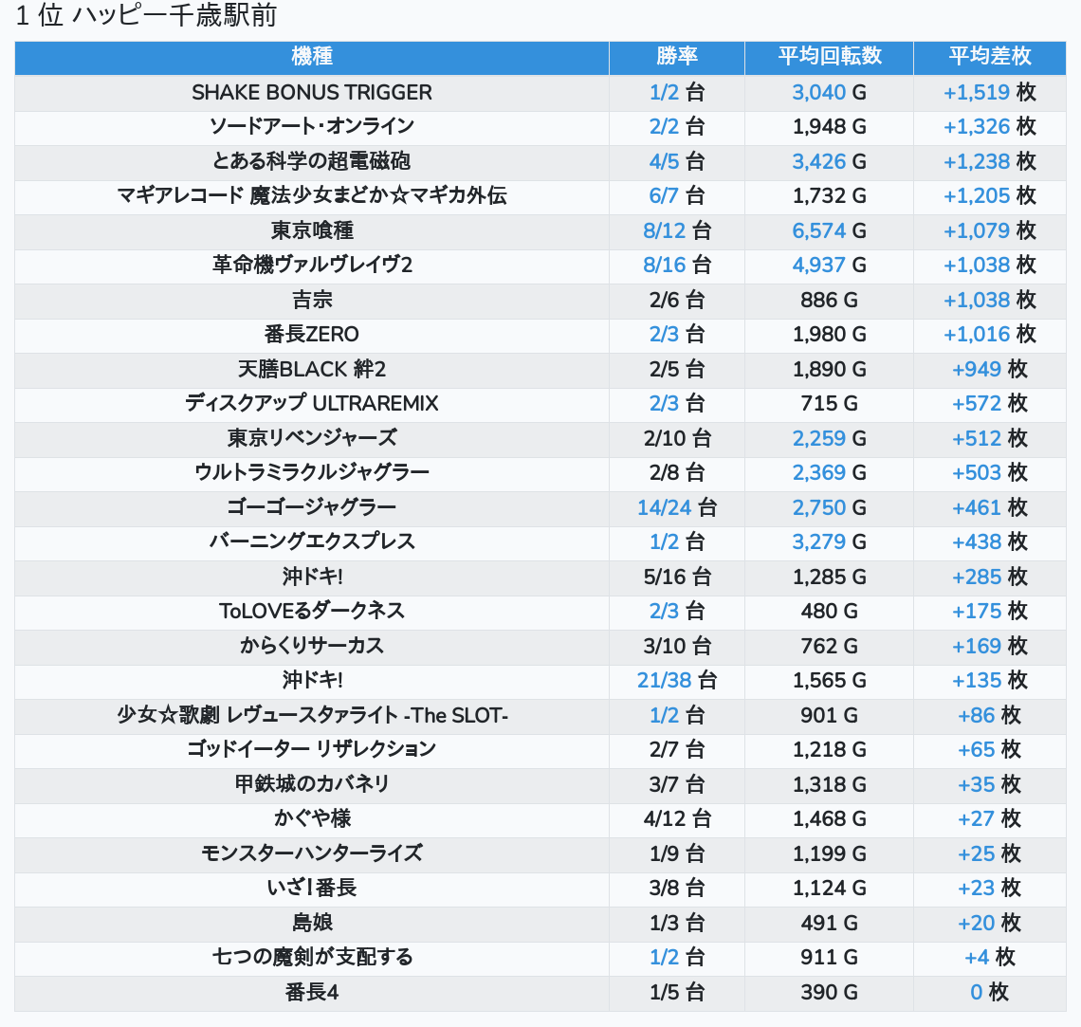Select the 東京喰種 machine entry
Image resolution: width=1081 pixels, height=1027 pixels.
coord(312,230)
